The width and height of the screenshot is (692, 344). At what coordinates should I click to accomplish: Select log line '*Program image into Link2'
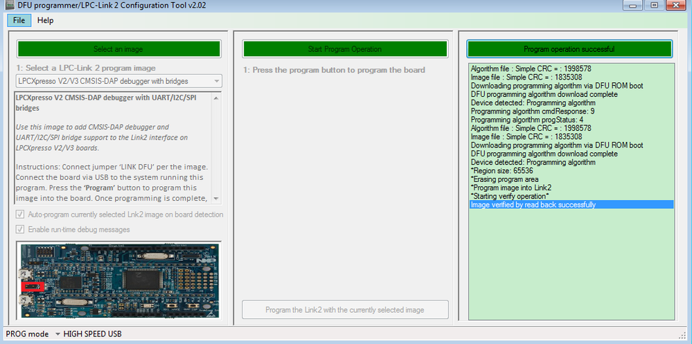[x=571, y=188]
